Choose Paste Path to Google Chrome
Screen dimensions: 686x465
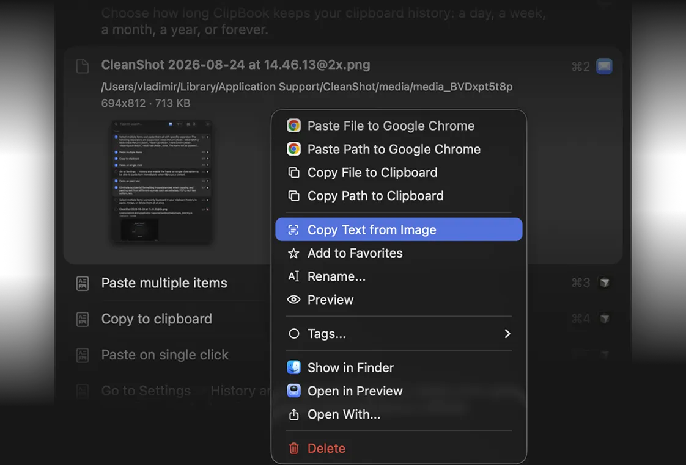[399, 150]
